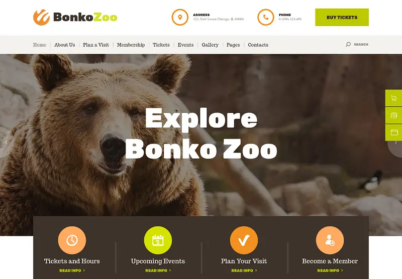The height and width of the screenshot is (279, 402).
Task: Click the Bonko Zoo flame logo icon
Action: click(41, 17)
